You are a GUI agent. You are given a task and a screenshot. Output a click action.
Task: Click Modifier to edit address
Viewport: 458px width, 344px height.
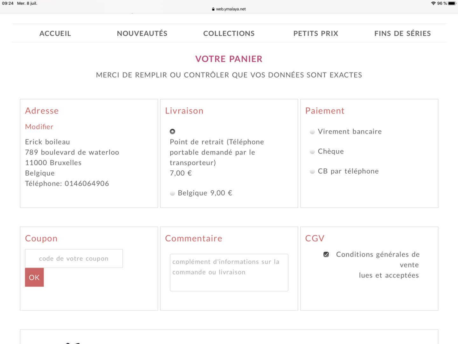39,127
